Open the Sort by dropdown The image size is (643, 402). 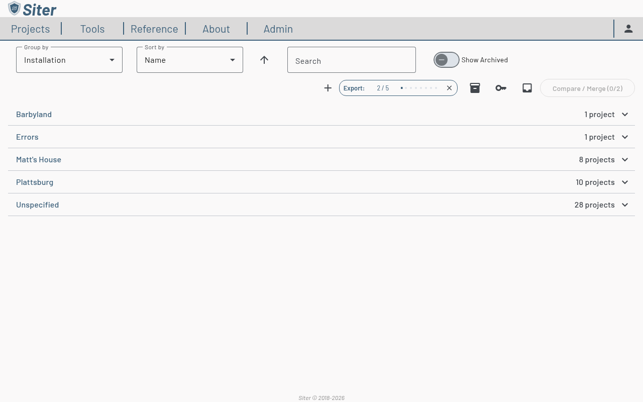pyautogui.click(x=190, y=60)
